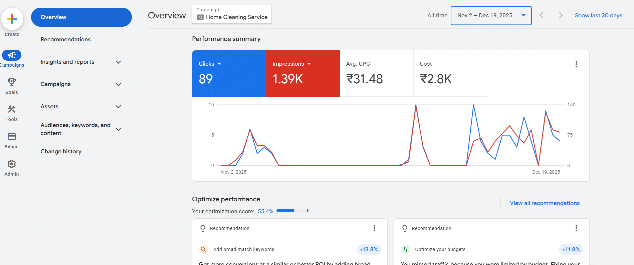The width and height of the screenshot is (634, 265).
Task: Open the Admin gear icon
Action: 12,164
